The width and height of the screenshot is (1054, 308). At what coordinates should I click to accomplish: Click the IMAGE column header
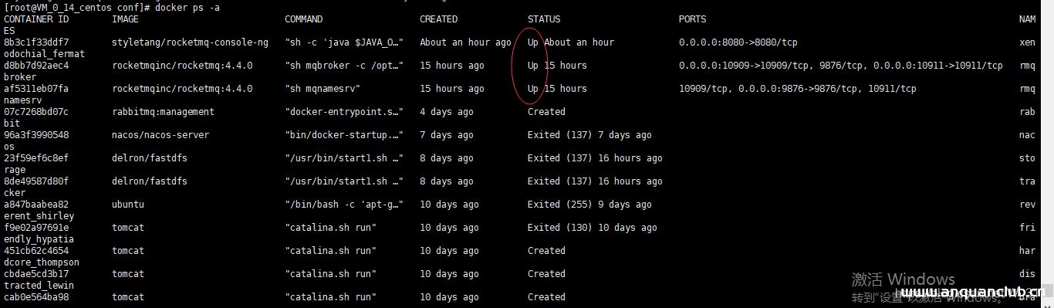125,19
